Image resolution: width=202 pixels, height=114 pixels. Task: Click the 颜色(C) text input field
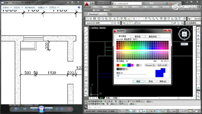pos(131,76)
